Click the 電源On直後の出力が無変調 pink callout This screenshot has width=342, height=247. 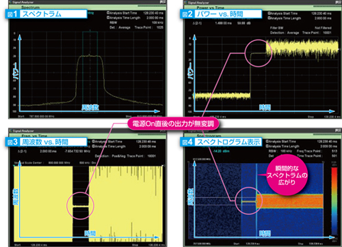pyautogui.click(x=173, y=123)
